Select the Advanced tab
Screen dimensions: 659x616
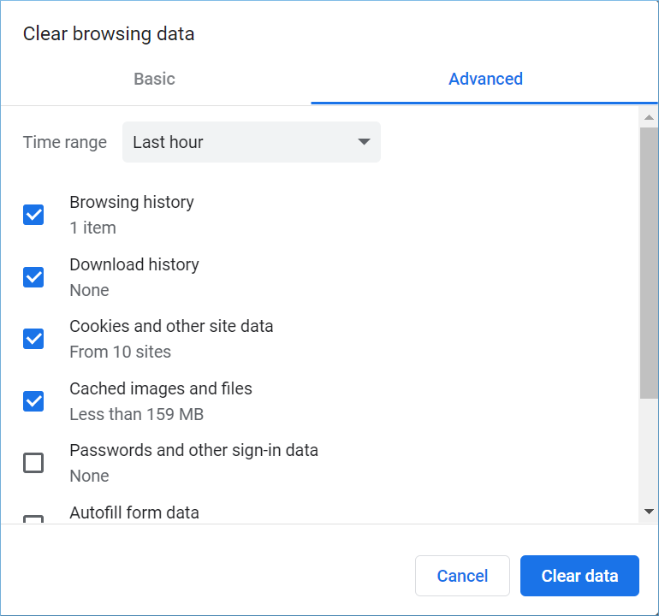coord(485,79)
